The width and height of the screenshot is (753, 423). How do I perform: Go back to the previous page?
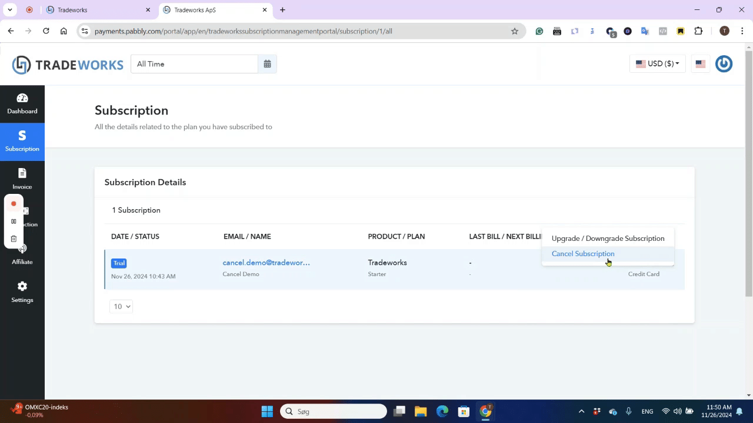tap(11, 31)
